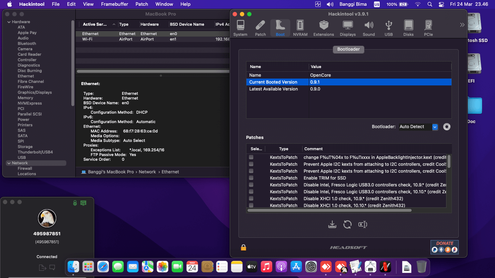
Task: Click the green screen-share icon in AnyDesk window
Action: click(84, 203)
